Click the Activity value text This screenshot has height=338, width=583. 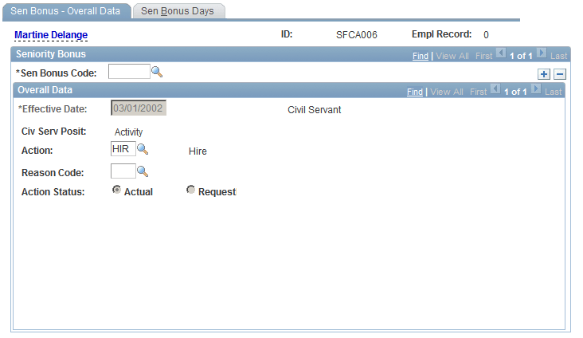tap(129, 132)
